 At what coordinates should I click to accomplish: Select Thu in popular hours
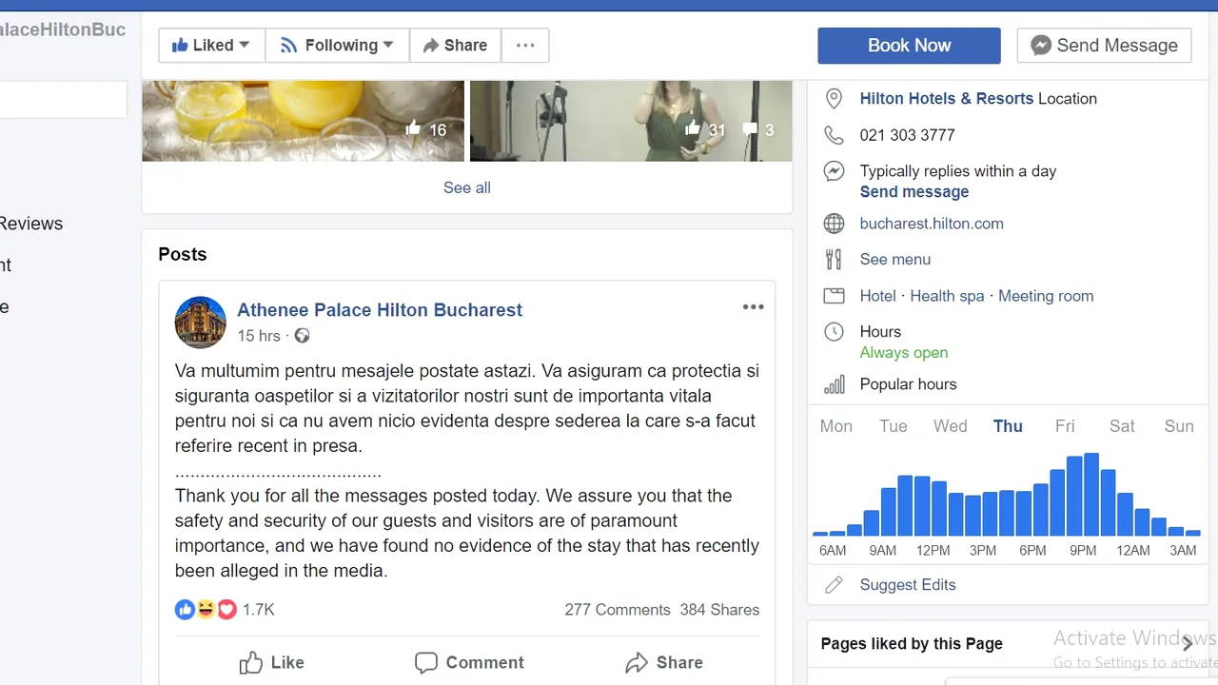(x=1008, y=426)
